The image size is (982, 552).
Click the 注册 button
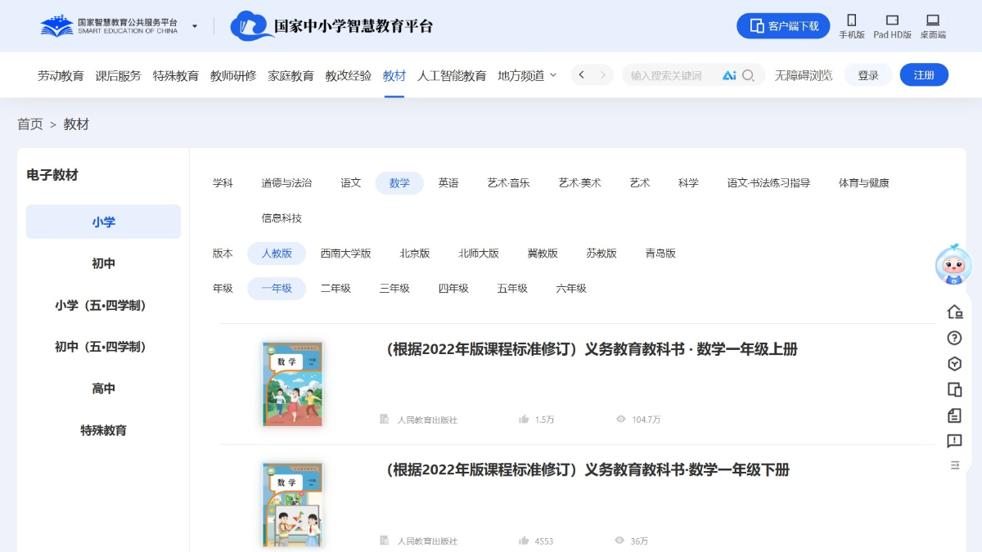[x=924, y=75]
